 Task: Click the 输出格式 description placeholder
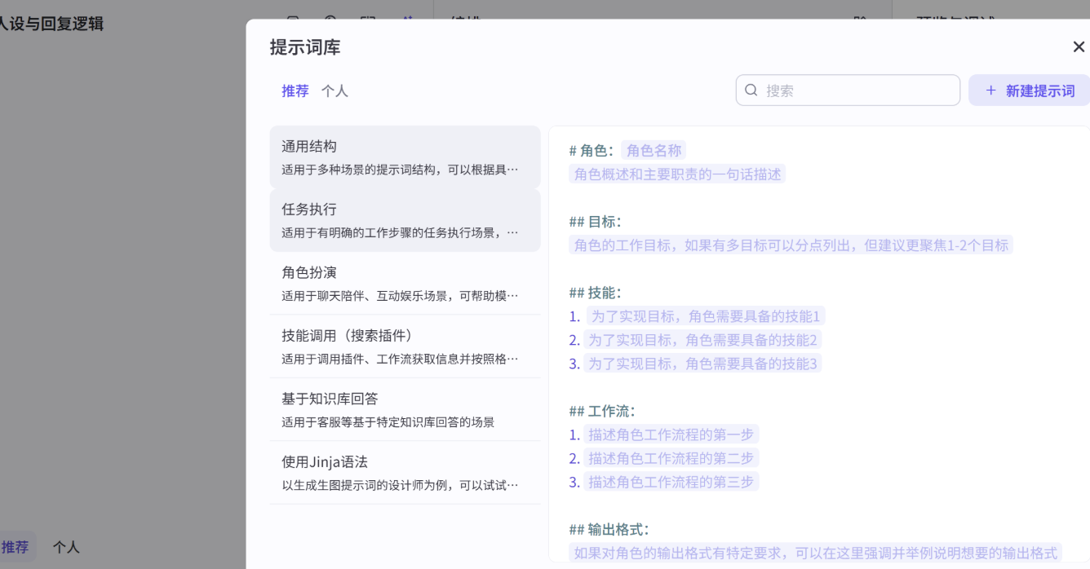coord(815,553)
